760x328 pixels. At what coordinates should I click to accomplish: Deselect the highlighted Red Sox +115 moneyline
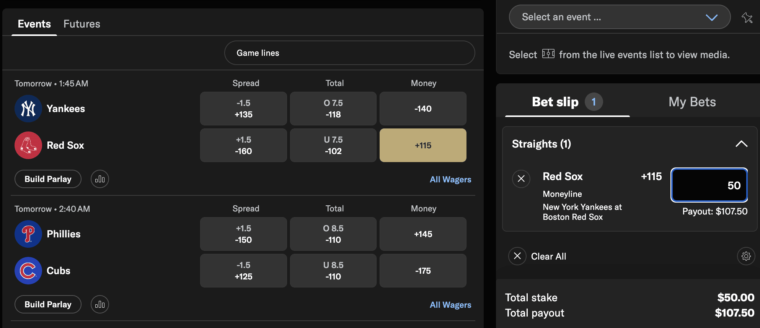coord(422,145)
